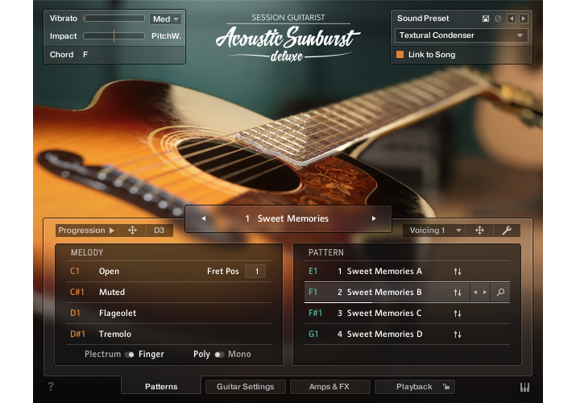Open the Voicing 1 dropdown
Viewport: 576px width, 403px height.
(434, 231)
